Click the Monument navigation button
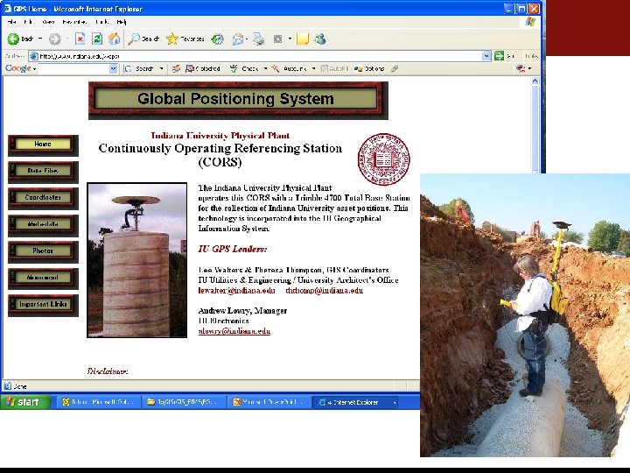Screen dimensions: 630x473 (43, 278)
